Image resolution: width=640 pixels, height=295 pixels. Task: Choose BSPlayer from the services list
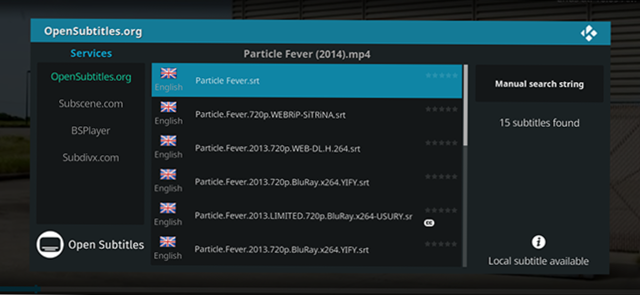tap(91, 131)
